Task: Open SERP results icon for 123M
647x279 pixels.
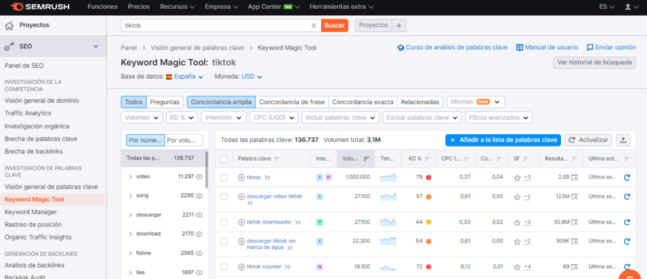Action: coord(574,197)
